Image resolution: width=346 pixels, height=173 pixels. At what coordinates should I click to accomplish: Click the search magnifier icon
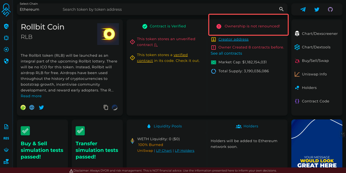click(x=281, y=9)
